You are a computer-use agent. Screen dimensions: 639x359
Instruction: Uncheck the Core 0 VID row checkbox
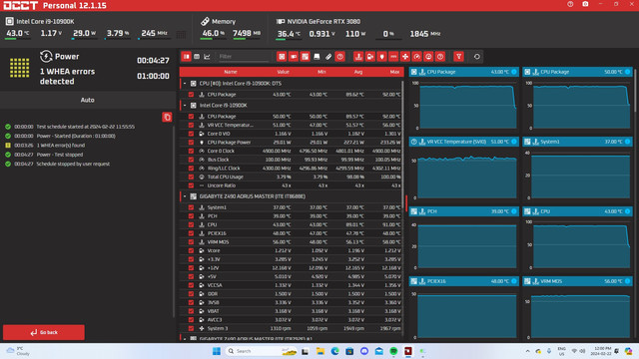click(191, 134)
